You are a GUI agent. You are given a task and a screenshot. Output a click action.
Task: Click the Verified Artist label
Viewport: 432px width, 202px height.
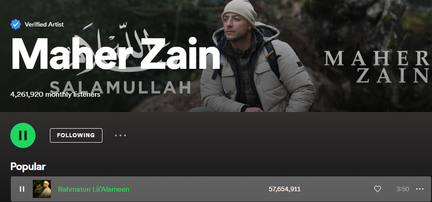[44, 24]
